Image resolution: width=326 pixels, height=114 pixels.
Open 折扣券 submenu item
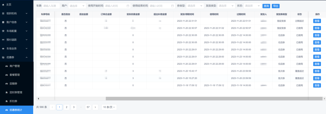pyautogui.click(x=16, y=101)
